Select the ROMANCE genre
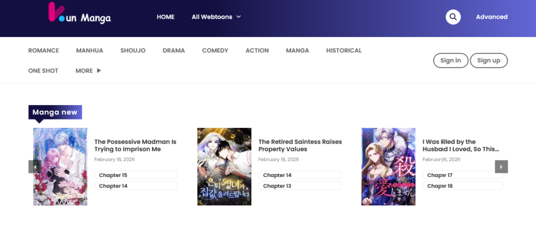 (43, 51)
